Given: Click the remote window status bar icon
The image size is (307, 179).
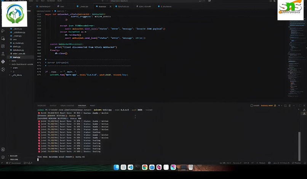Looking at the screenshot, I should tap(2, 163).
